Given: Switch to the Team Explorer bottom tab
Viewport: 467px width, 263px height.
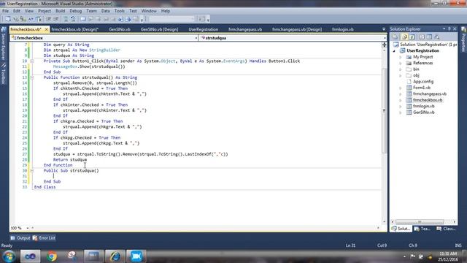Looking at the screenshot, I should tap(422, 229).
